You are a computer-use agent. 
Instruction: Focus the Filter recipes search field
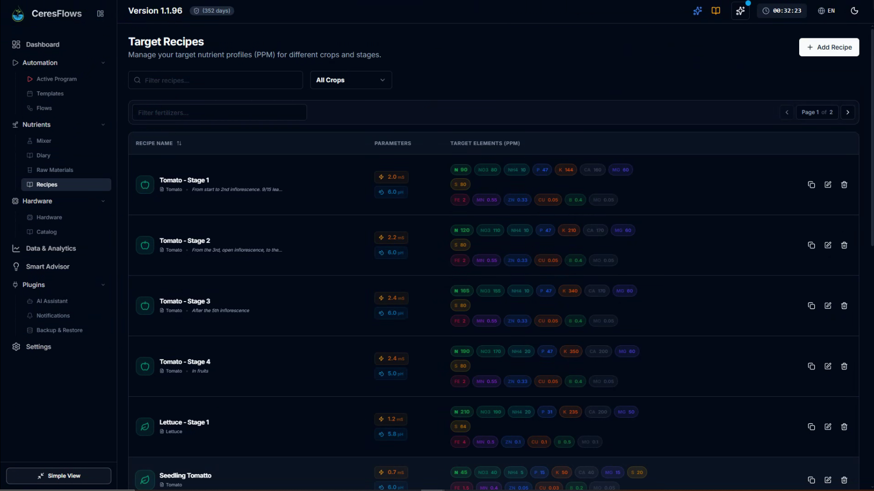[x=216, y=80]
